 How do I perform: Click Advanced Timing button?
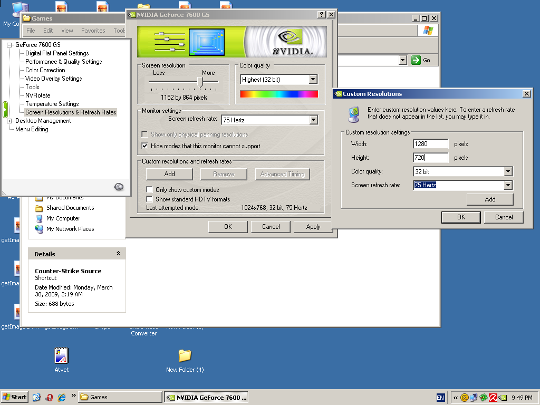click(283, 174)
